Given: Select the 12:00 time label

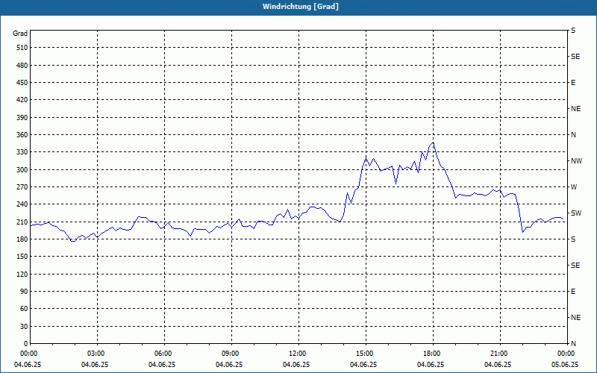Looking at the screenshot, I should click(298, 354).
